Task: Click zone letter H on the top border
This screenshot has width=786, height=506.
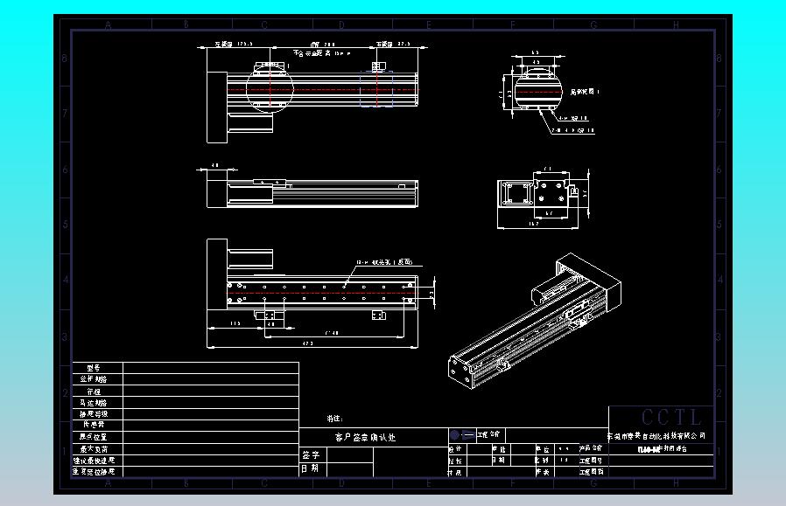Action: click(x=675, y=25)
